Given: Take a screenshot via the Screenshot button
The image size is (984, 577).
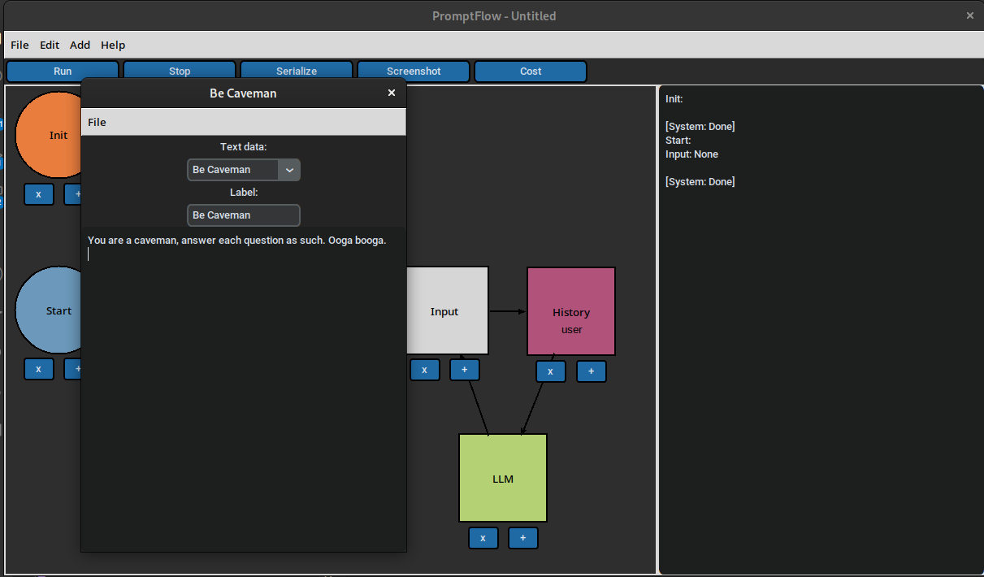Looking at the screenshot, I should (414, 71).
